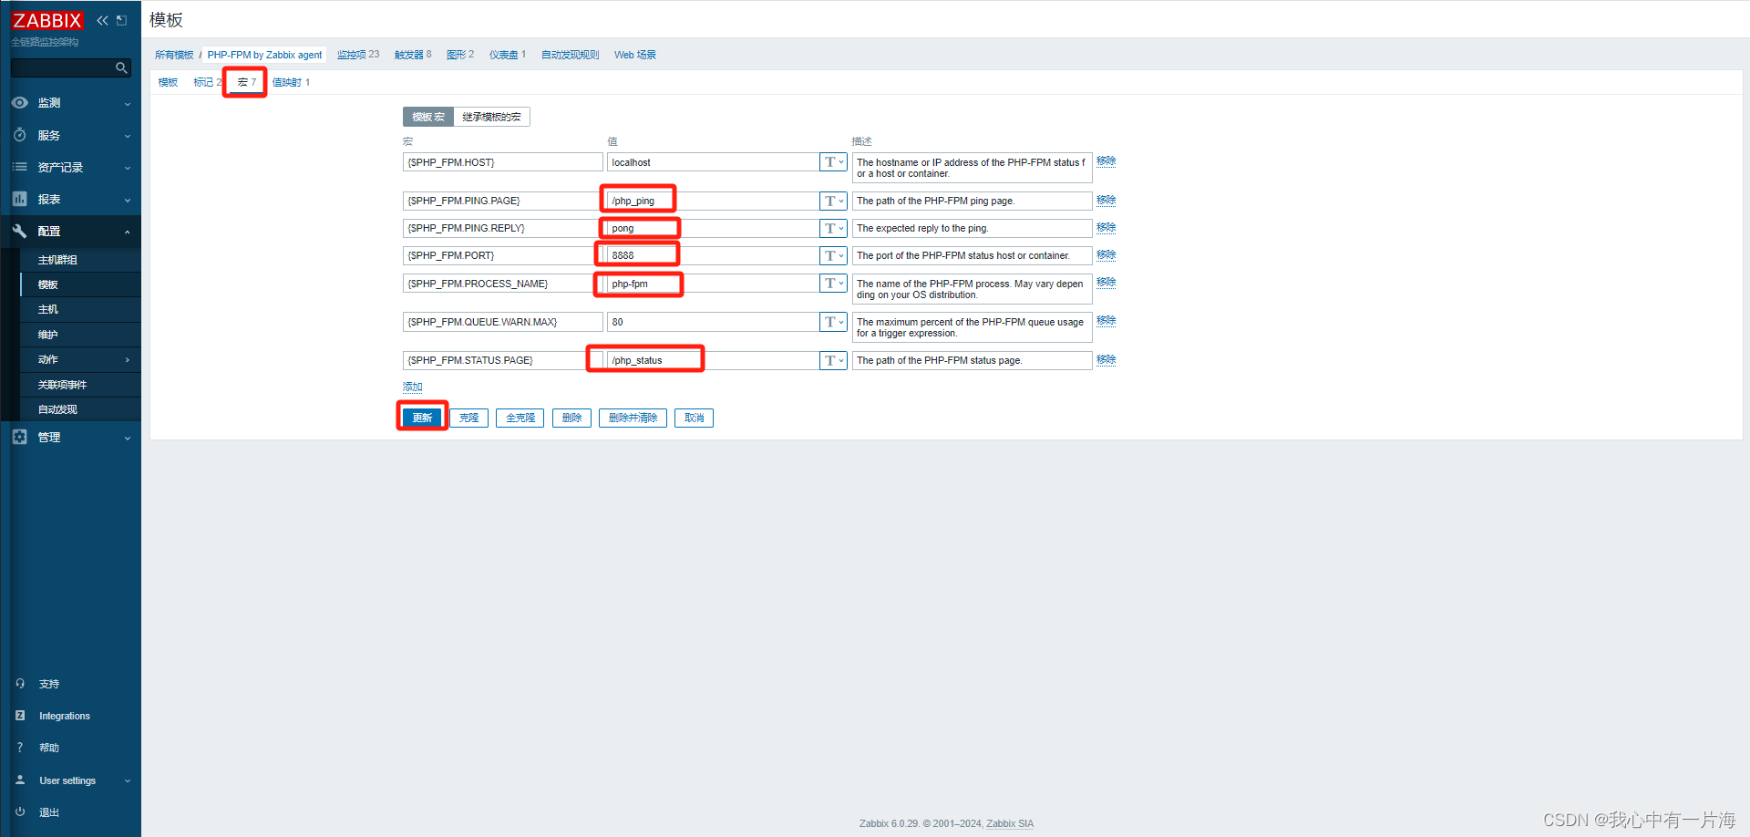Click 添加 to add a macro
This screenshot has width=1750, height=837.
point(413,387)
